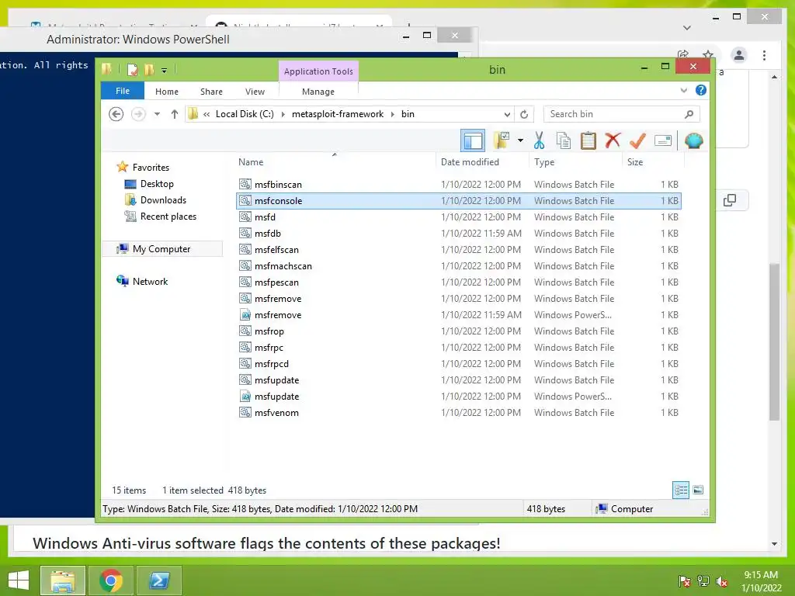The image size is (795, 596).
Task: Toggle the navigation pane layout button
Action: pos(473,140)
